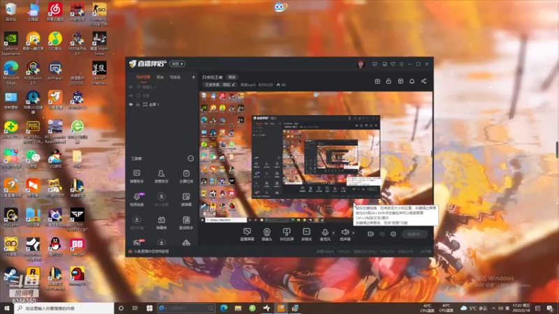The width and height of the screenshot is (559, 314).
Task: Click the 修改 button beside room title
Action: [x=232, y=77]
